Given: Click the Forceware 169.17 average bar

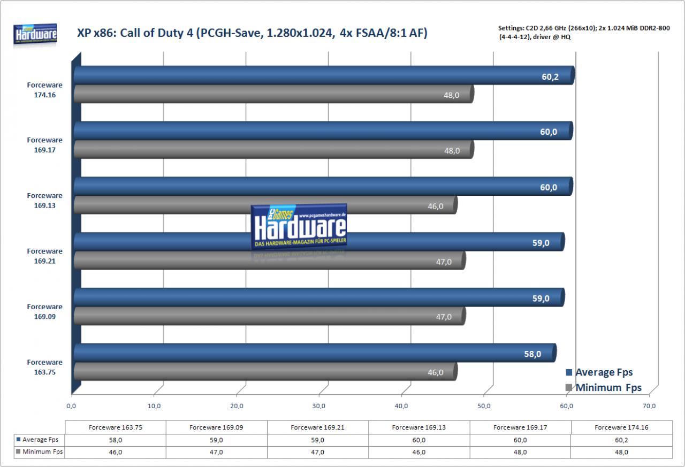Looking at the screenshot, I should coord(323,131).
